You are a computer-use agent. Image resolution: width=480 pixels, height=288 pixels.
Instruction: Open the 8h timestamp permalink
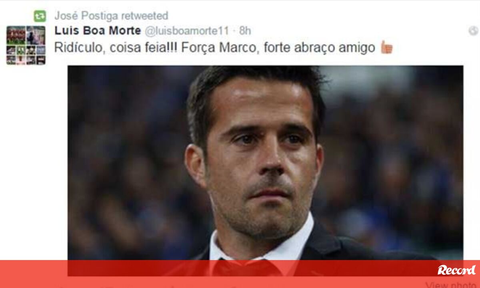pos(245,31)
